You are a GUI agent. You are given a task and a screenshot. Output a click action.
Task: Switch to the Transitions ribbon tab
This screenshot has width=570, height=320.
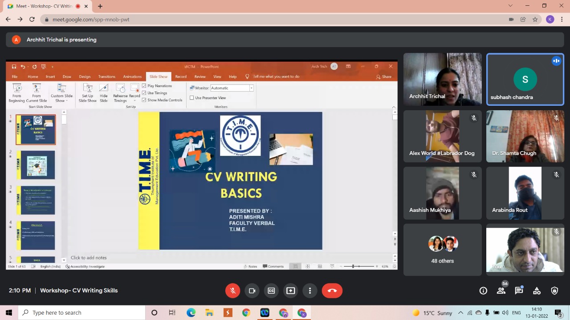[106, 76]
